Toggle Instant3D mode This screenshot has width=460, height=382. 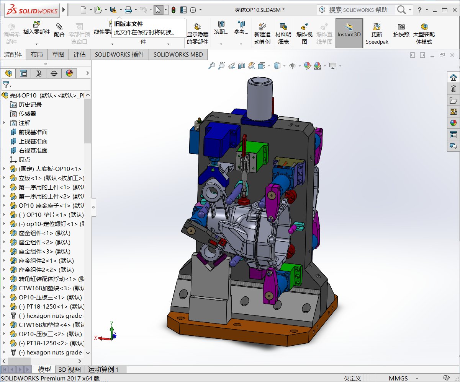(x=349, y=34)
